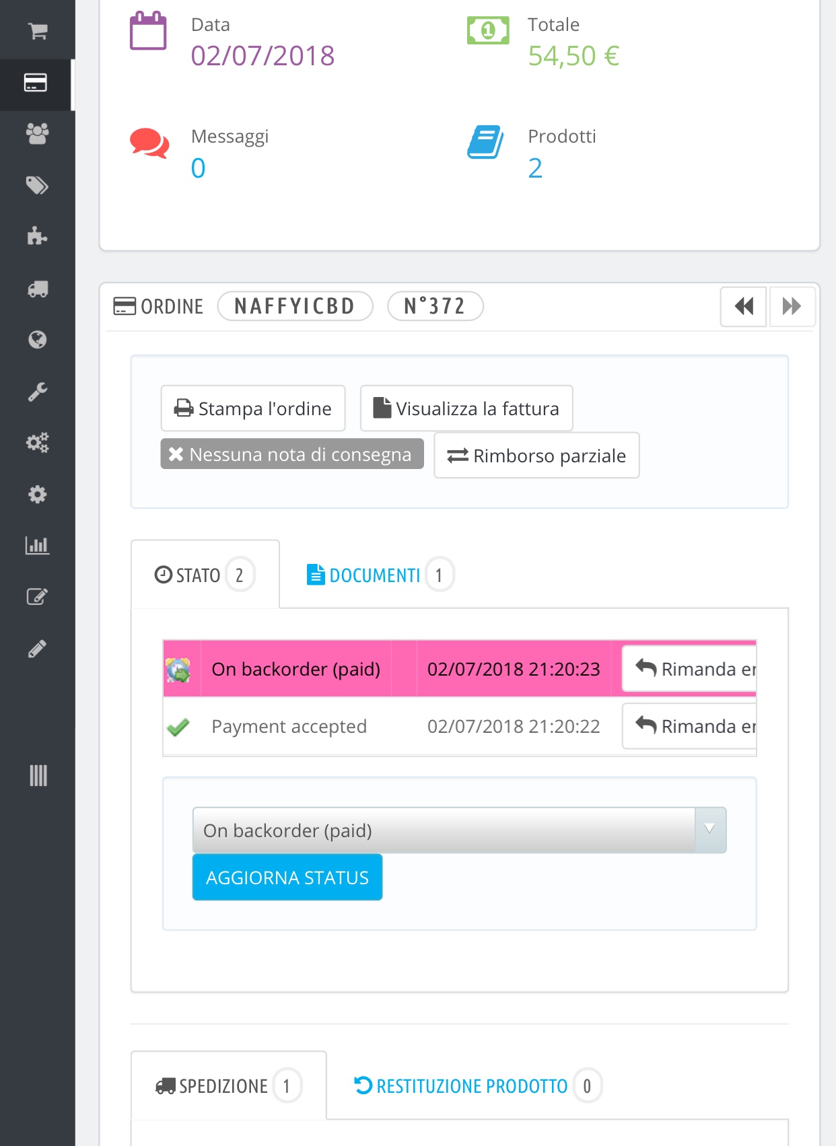836x1146 pixels.
Task: Click the AGGIORNA STATUS button
Action: point(287,878)
